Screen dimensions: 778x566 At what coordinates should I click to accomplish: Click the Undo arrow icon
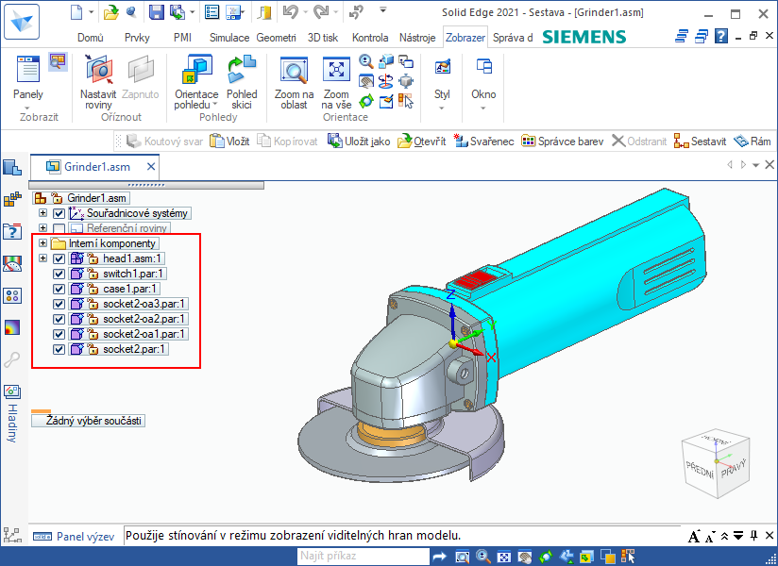coord(291,12)
